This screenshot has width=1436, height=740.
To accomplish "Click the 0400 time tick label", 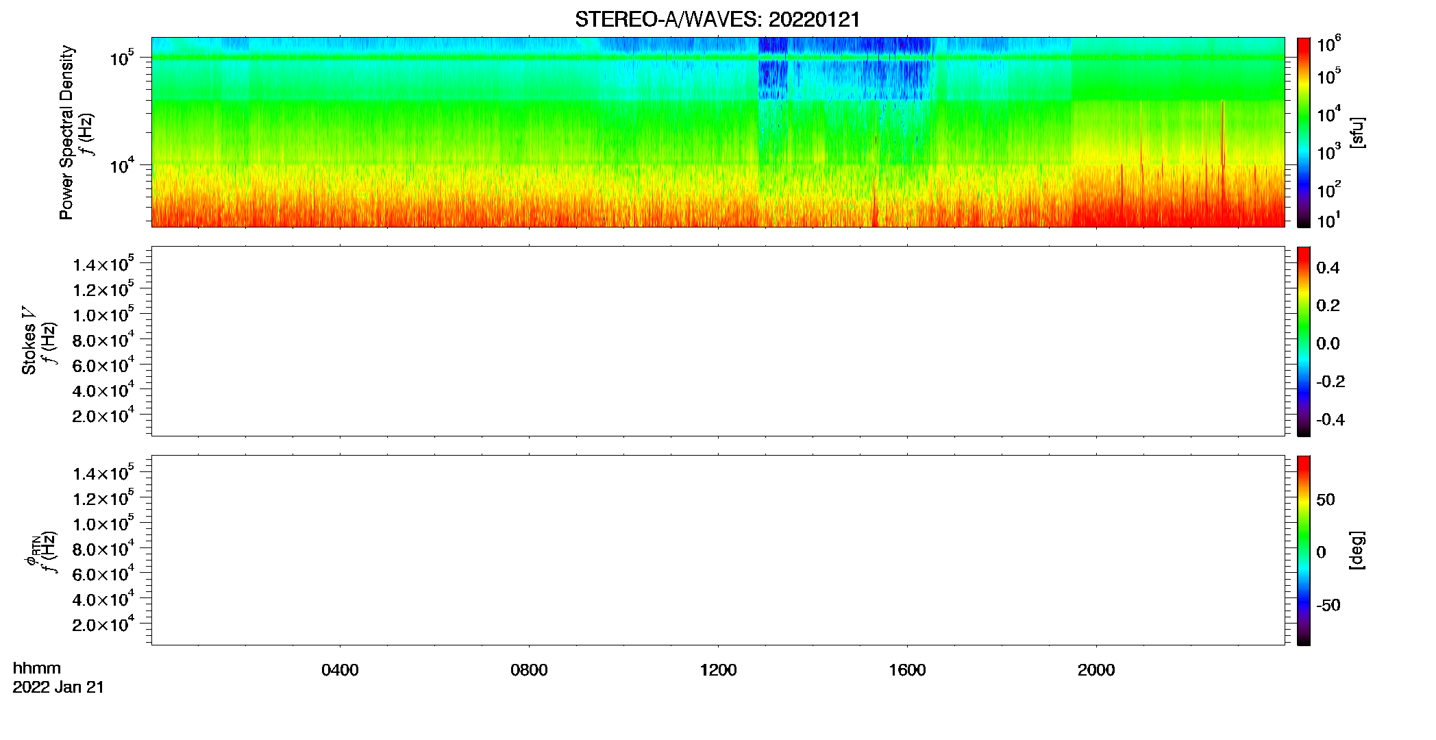I will tap(340, 670).
